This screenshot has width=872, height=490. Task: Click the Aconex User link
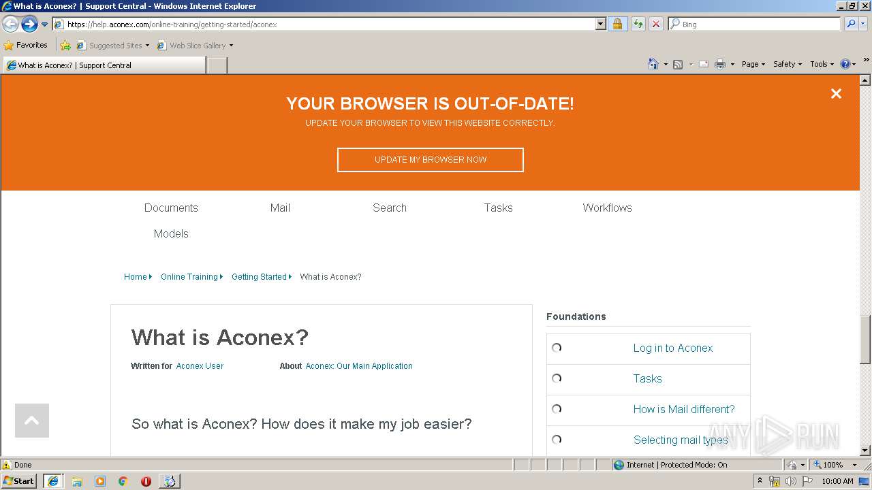pyautogui.click(x=200, y=366)
